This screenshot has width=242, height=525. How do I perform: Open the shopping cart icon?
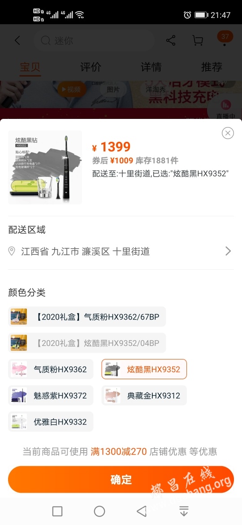(x=198, y=41)
